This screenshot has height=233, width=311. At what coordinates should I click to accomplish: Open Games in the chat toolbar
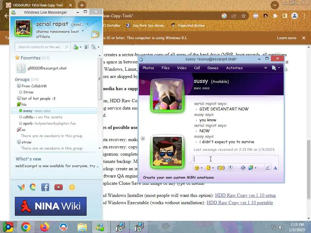pyautogui.click(x=213, y=68)
